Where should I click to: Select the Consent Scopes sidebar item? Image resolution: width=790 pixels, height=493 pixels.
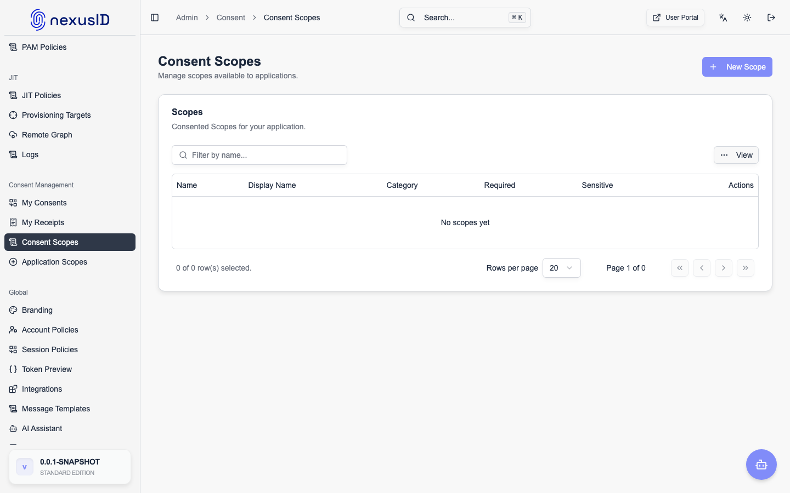[x=70, y=242]
